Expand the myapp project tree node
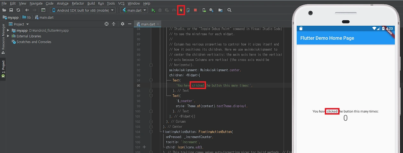Image resolution: width=403 pixels, height=153 pixels. coord(8,30)
